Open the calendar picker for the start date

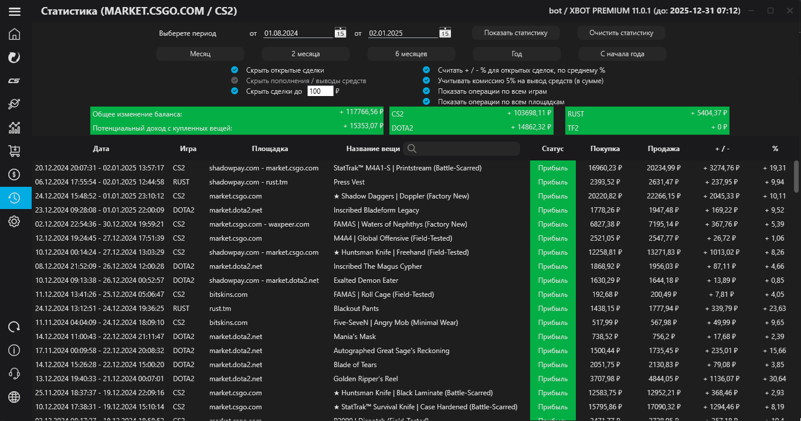(340, 33)
